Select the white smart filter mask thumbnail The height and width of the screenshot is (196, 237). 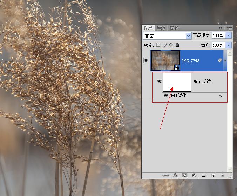pos(177,82)
